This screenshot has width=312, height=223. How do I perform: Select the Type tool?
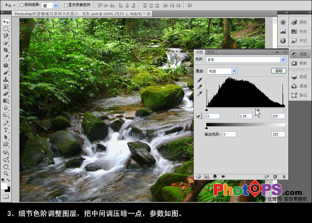(6, 130)
